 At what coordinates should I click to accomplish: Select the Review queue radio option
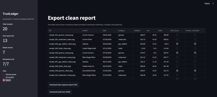point(9,74)
